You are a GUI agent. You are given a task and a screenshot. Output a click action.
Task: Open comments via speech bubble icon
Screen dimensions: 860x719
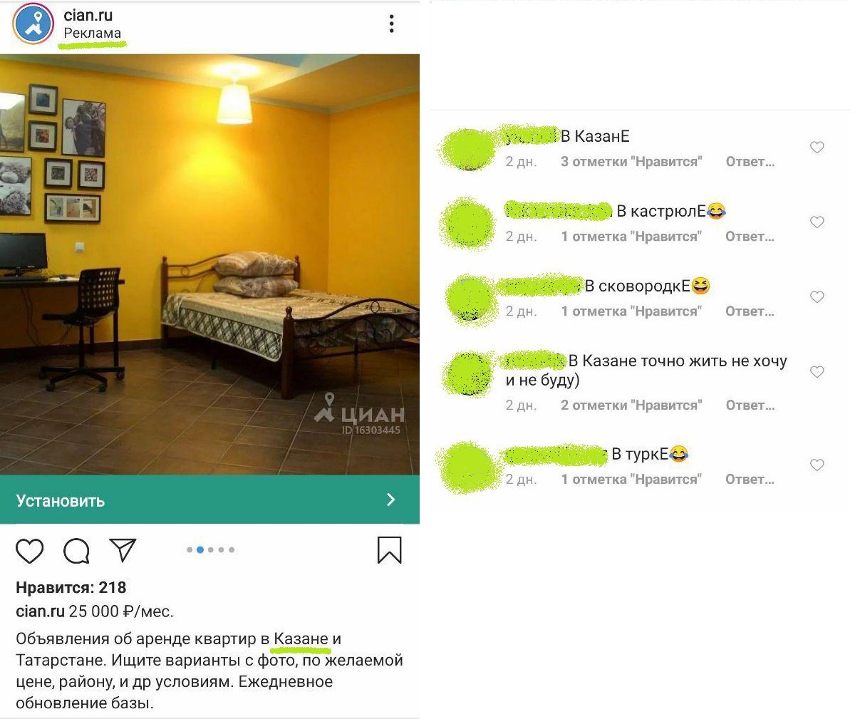coord(76,551)
